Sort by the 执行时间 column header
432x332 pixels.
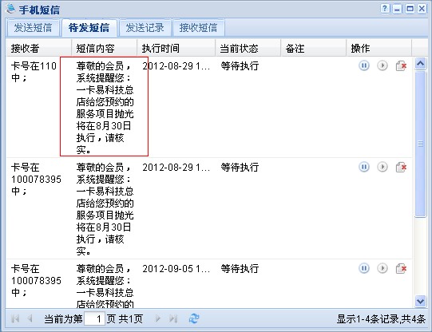176,49
